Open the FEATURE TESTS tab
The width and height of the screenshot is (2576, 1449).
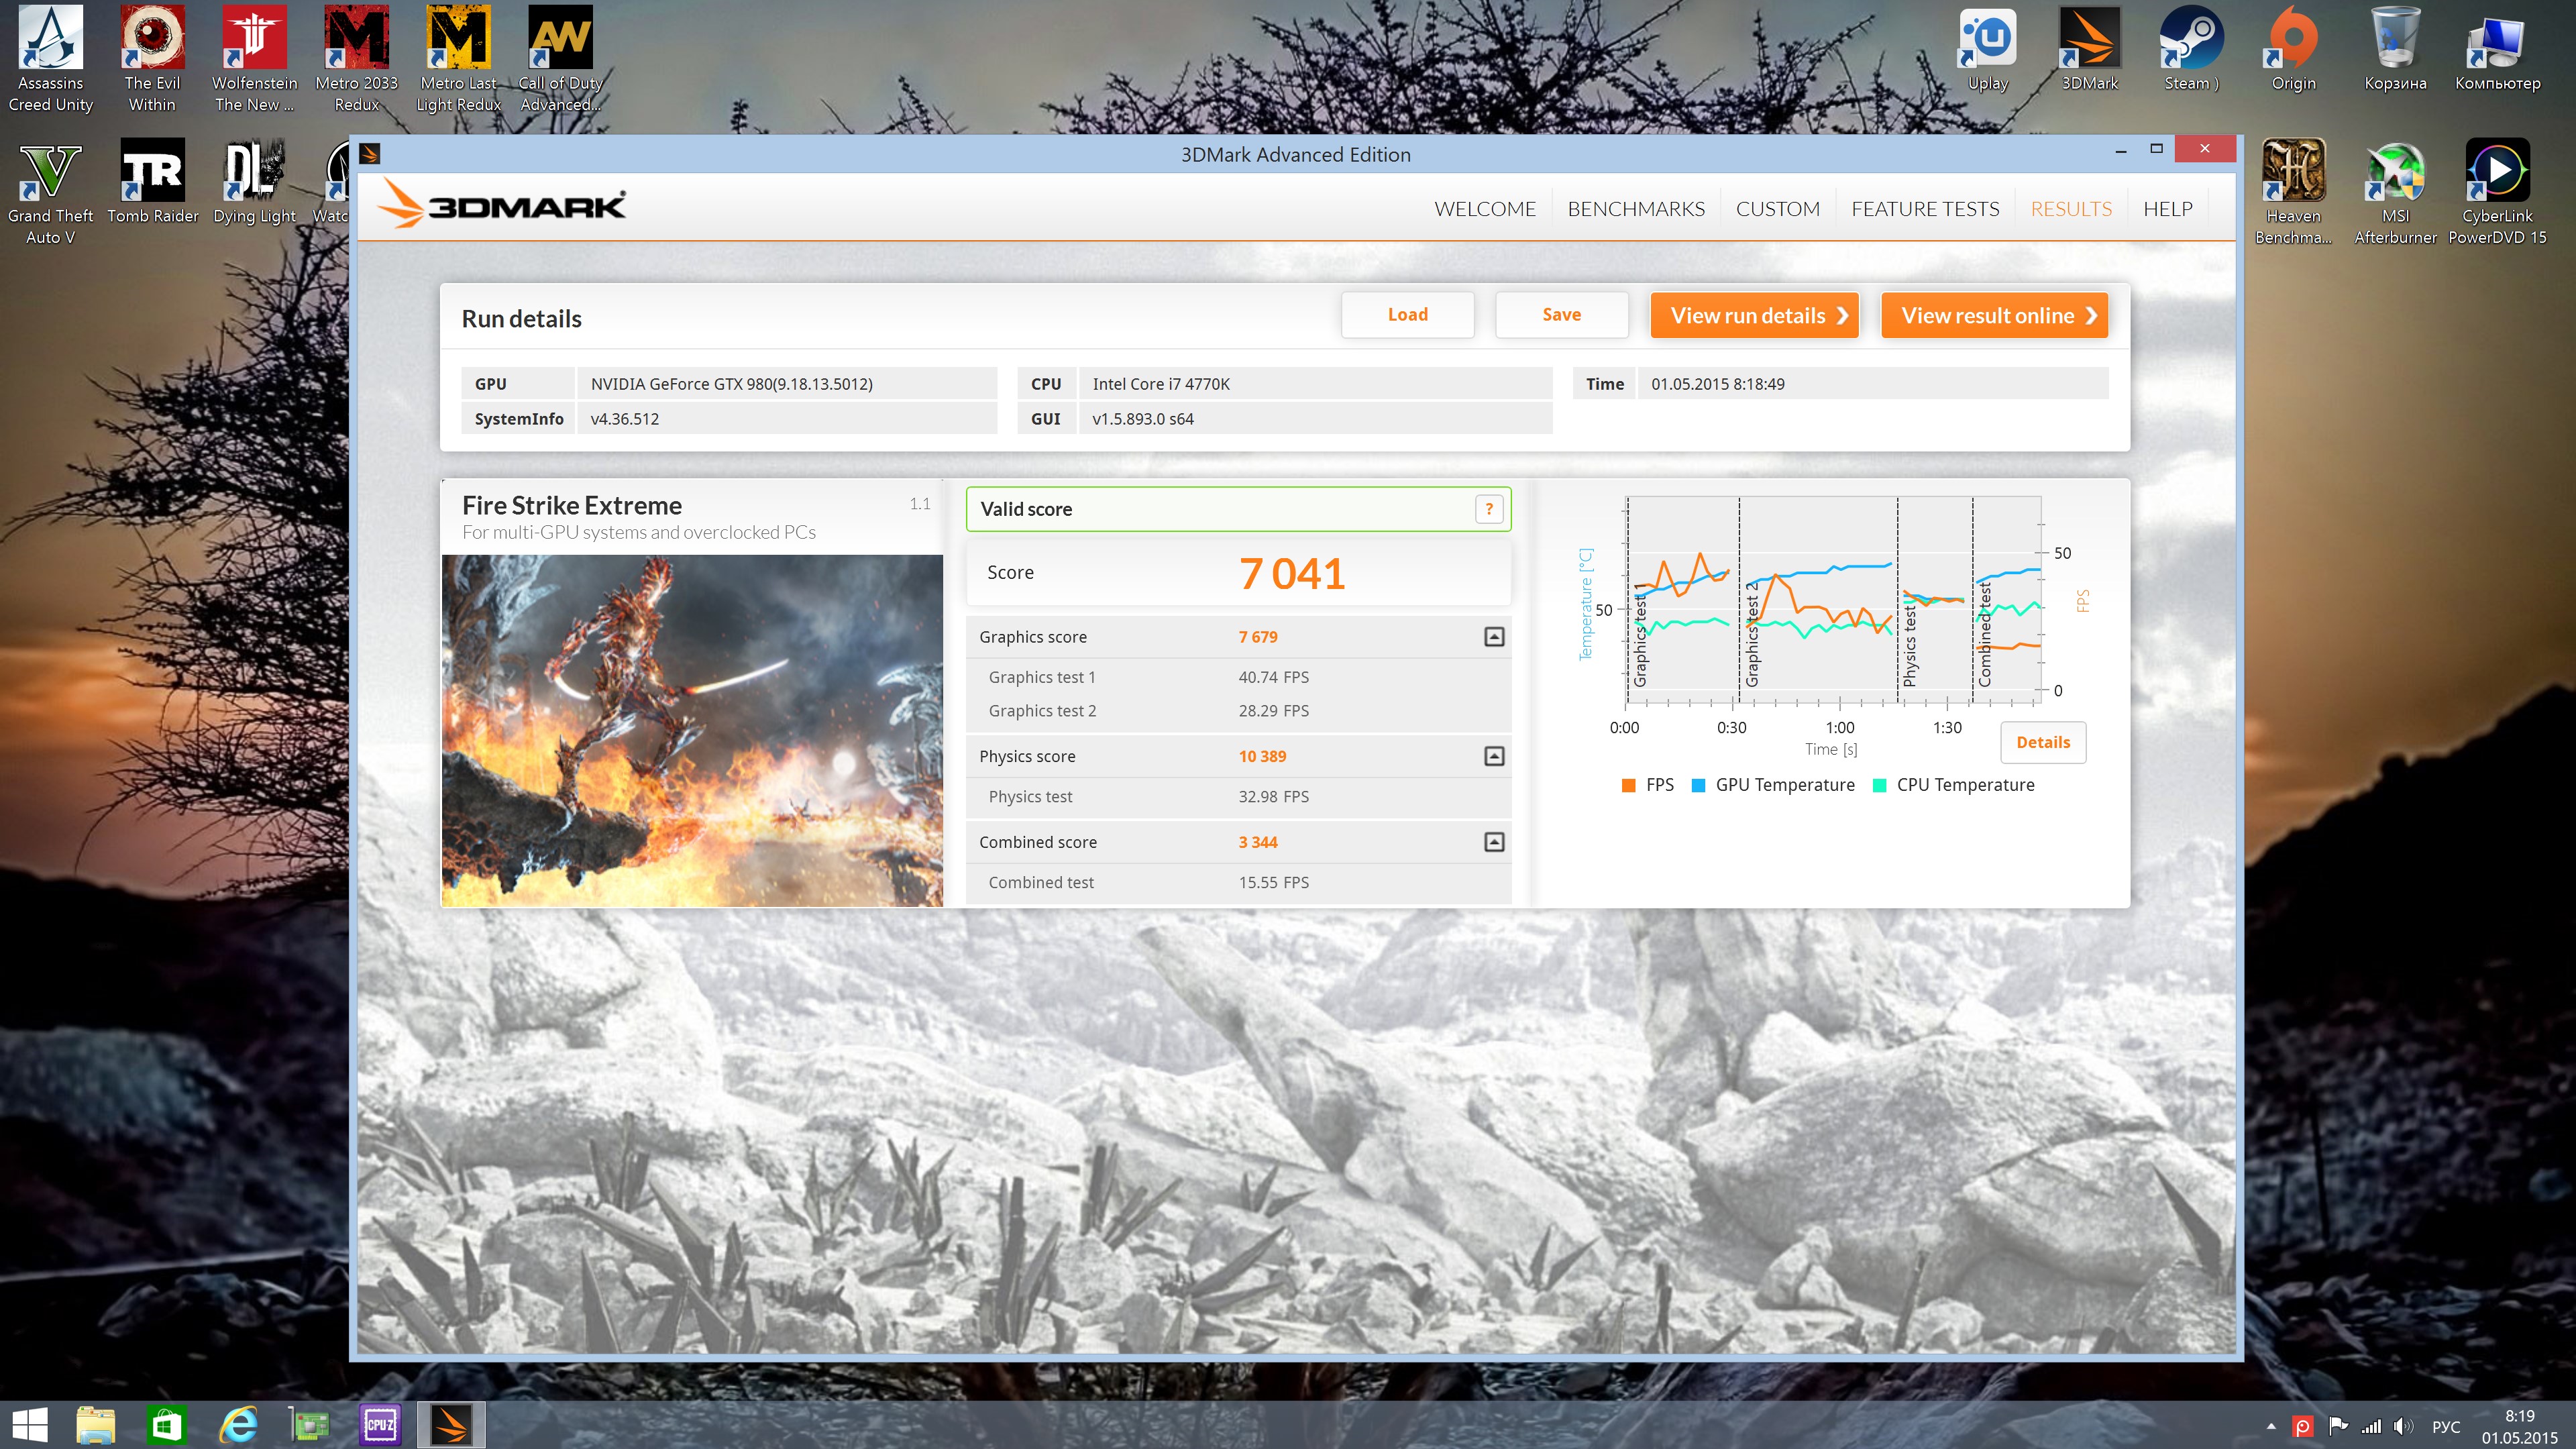(1924, 209)
